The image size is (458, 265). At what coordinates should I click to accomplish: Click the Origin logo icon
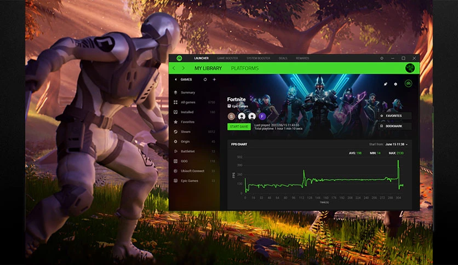175,142
